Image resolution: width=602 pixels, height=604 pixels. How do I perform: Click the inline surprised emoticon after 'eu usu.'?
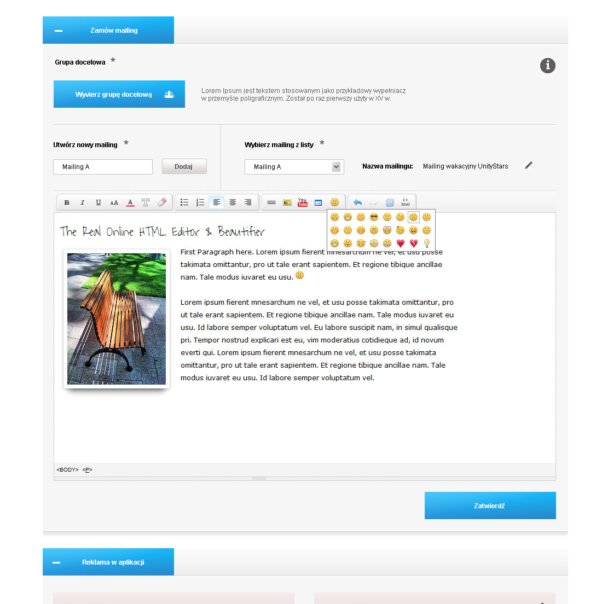tap(299, 275)
